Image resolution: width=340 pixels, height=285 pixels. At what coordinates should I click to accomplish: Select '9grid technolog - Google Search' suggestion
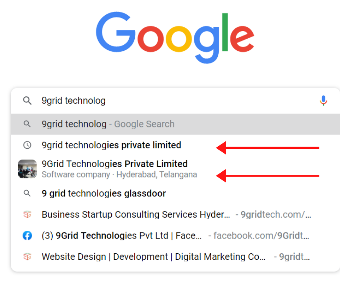coord(175,124)
